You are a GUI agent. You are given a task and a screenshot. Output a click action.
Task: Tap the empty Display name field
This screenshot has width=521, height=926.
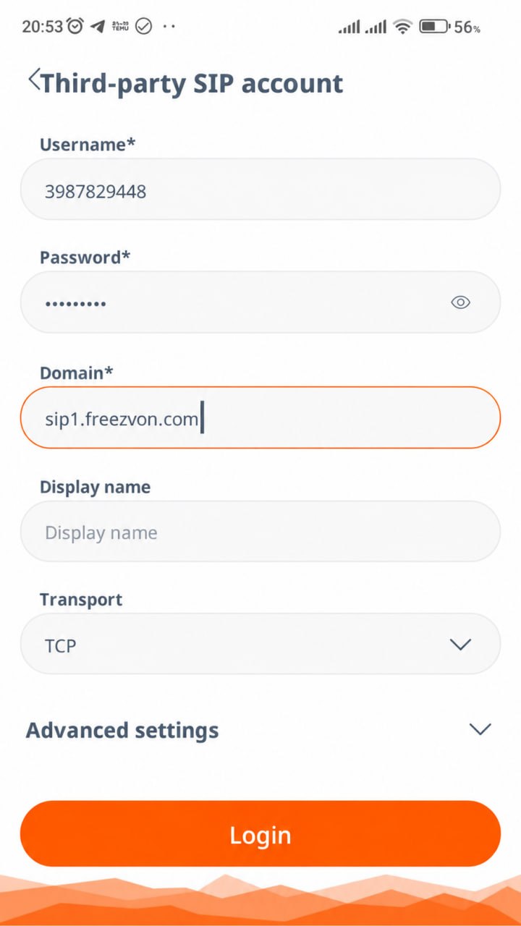click(260, 532)
